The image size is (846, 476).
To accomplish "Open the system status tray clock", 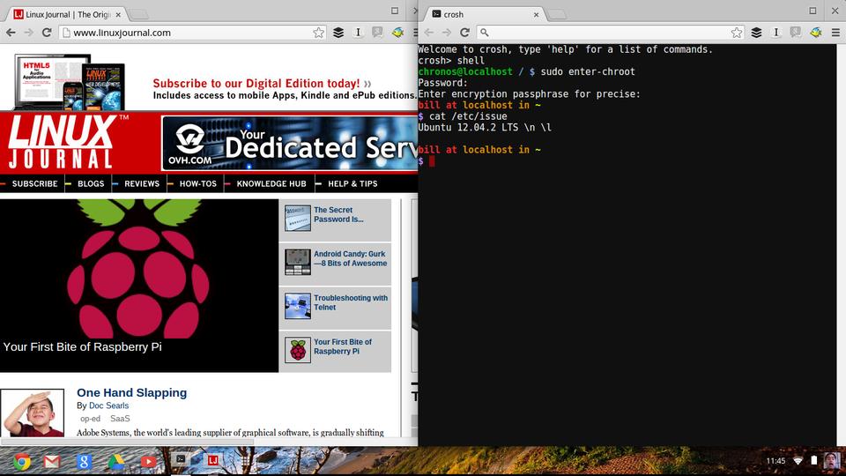I will 775,461.
